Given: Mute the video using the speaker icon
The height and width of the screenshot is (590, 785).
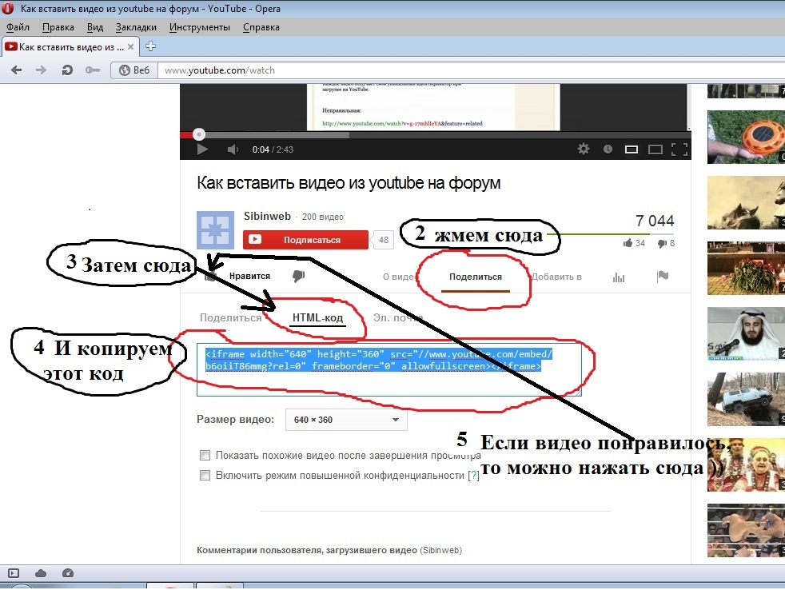Looking at the screenshot, I should pos(233,149).
